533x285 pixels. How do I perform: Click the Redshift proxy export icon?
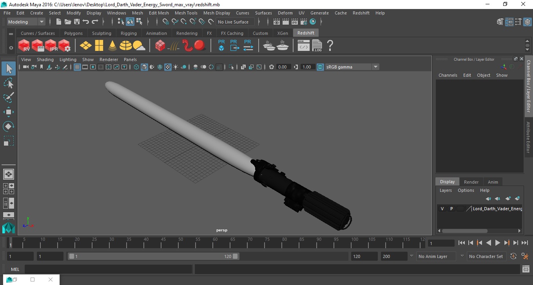point(234,45)
